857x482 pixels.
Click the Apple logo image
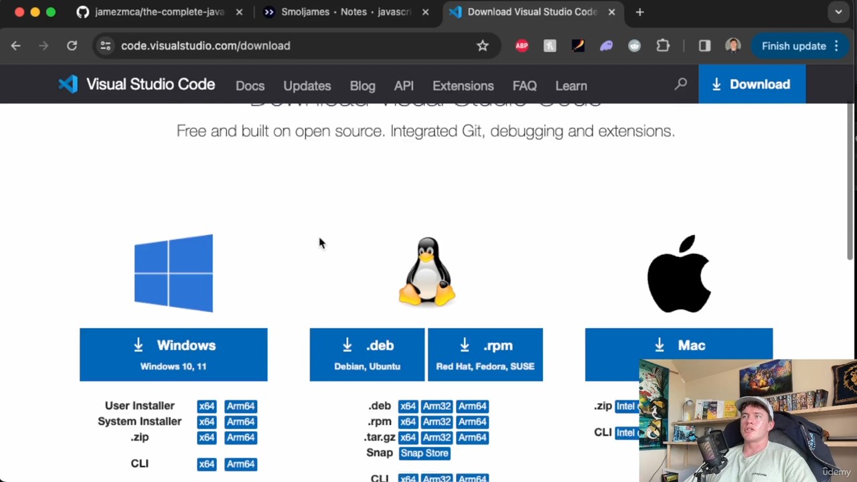click(679, 273)
